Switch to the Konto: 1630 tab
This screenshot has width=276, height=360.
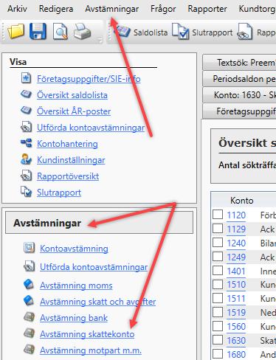click(239, 95)
